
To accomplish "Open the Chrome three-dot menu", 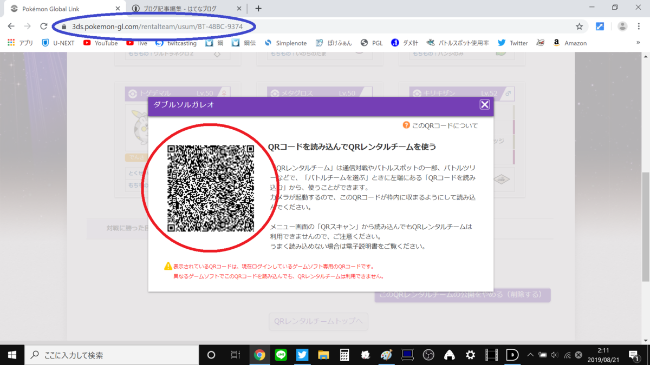I will point(639,26).
